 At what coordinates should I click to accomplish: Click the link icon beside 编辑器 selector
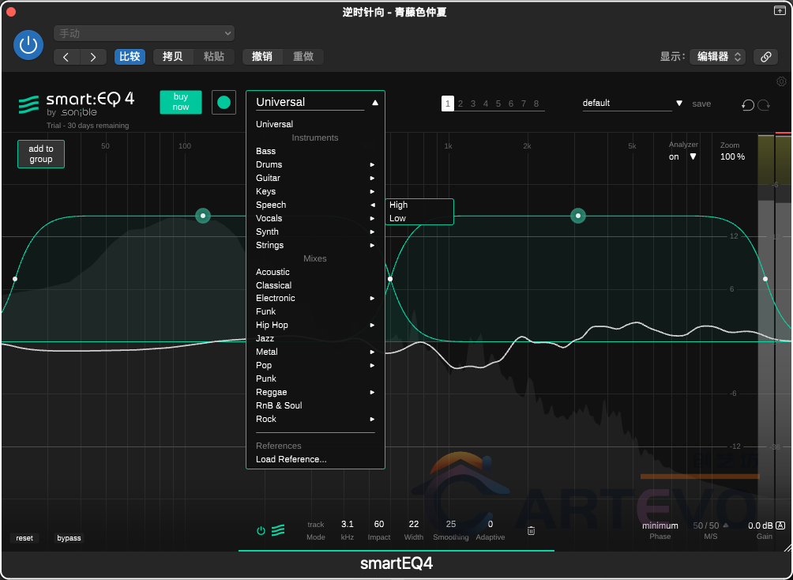coord(765,56)
